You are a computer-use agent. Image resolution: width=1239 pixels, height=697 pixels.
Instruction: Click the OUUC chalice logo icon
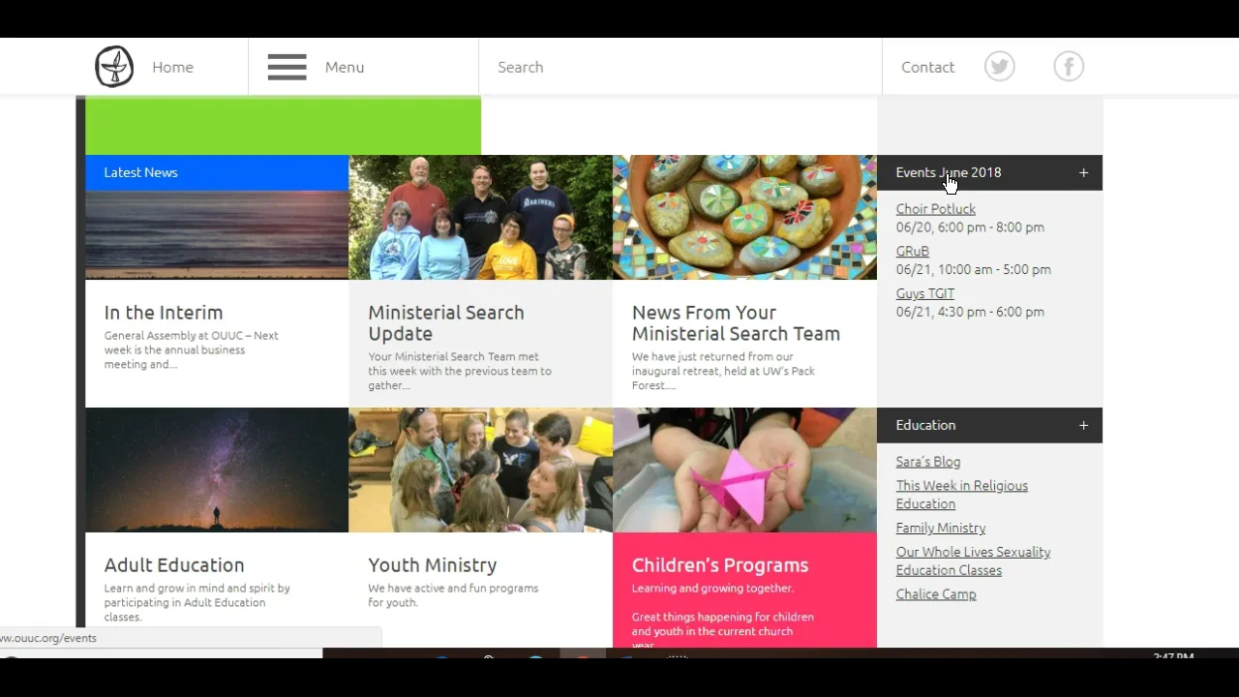(113, 67)
